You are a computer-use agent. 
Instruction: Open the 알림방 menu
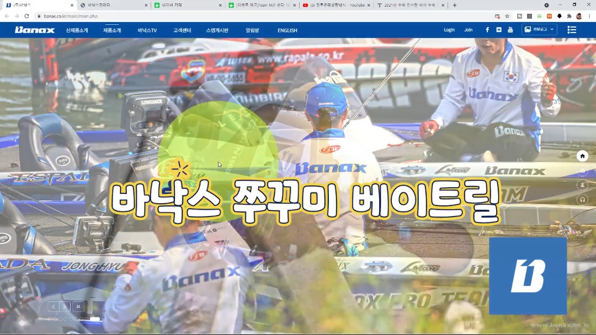pos(252,30)
